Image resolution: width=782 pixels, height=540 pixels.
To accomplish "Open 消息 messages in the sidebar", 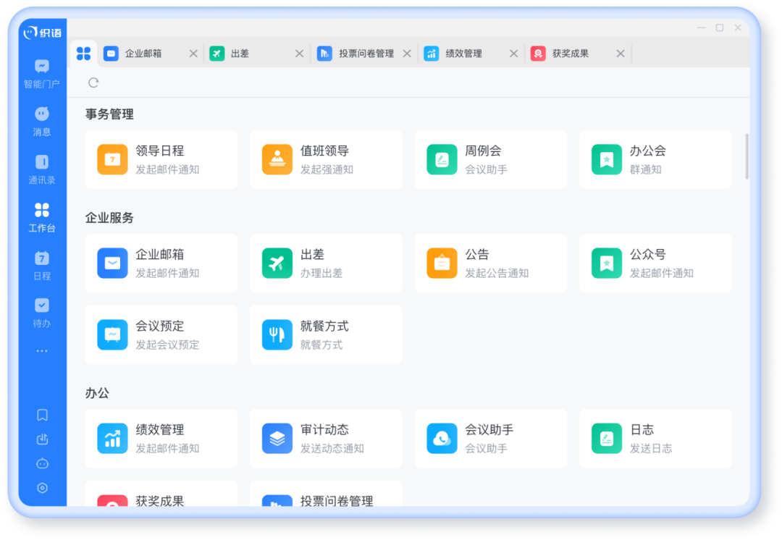I will (42, 121).
